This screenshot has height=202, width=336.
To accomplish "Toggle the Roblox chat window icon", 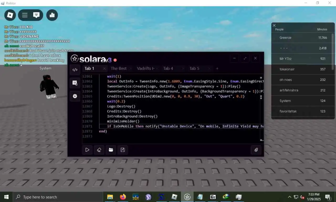I will [36, 15].
